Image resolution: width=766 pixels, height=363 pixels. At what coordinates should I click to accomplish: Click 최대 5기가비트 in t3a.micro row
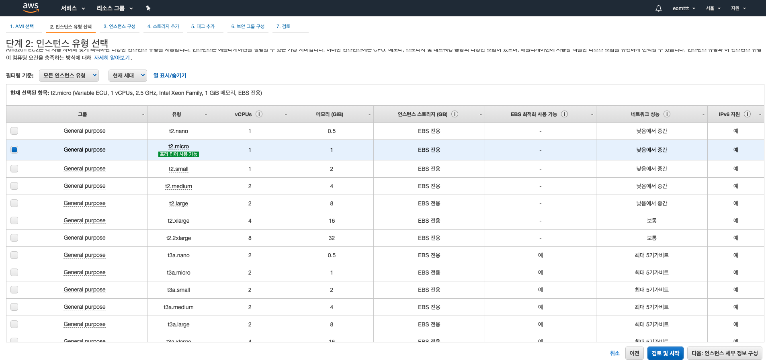click(x=651, y=273)
